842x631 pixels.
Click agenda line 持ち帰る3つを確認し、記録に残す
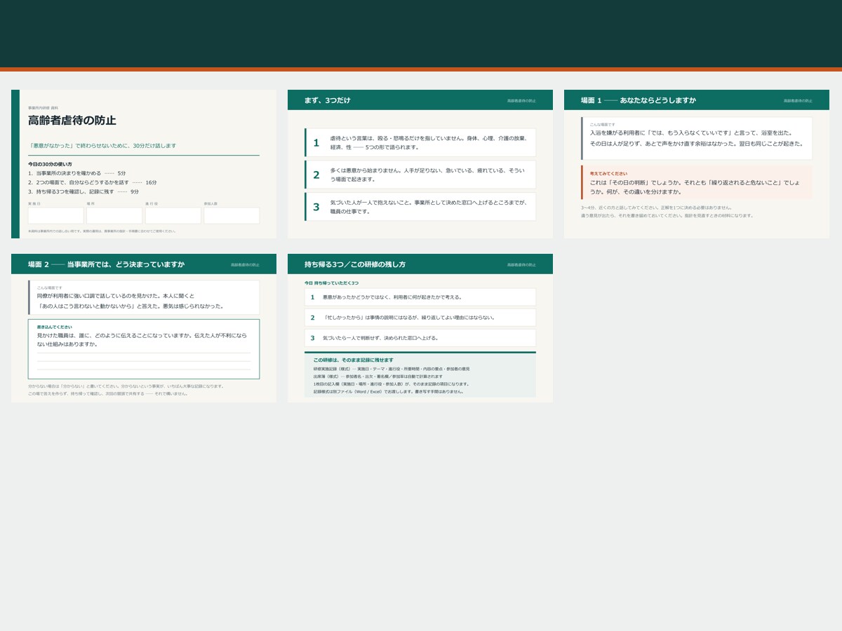coord(83,191)
